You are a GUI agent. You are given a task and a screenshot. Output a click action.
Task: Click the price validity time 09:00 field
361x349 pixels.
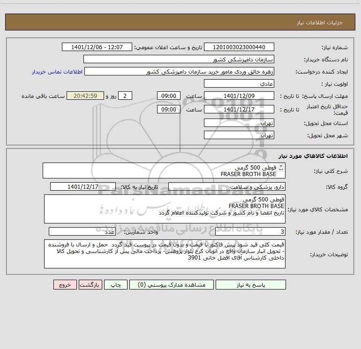tap(169, 109)
